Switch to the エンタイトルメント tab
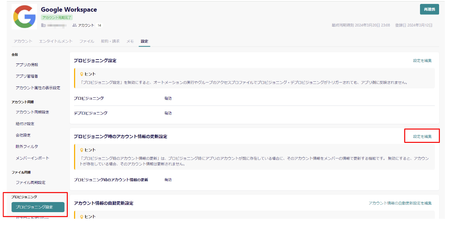Image resolution: width=450 pixels, height=225 pixels. 56,41
